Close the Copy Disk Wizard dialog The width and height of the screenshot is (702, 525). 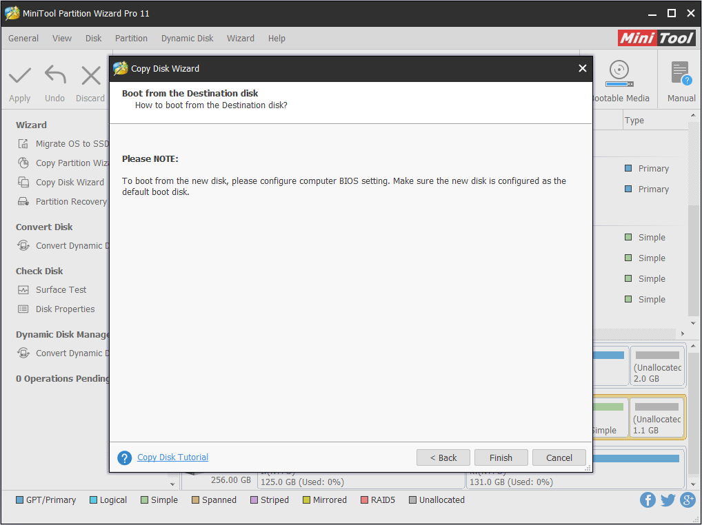pyautogui.click(x=582, y=68)
